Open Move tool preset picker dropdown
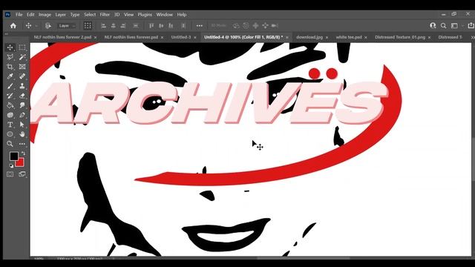Viewport: 475px width, 267px height. click(36, 26)
